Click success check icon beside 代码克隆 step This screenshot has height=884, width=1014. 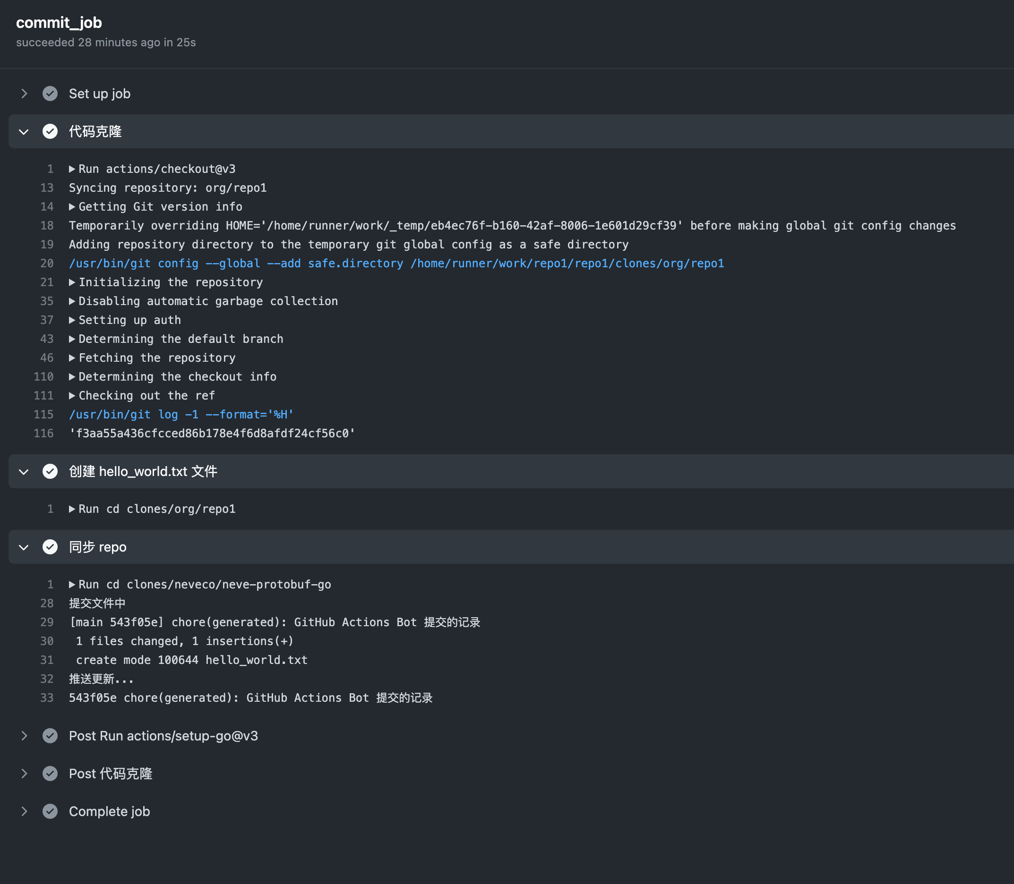[x=50, y=132]
